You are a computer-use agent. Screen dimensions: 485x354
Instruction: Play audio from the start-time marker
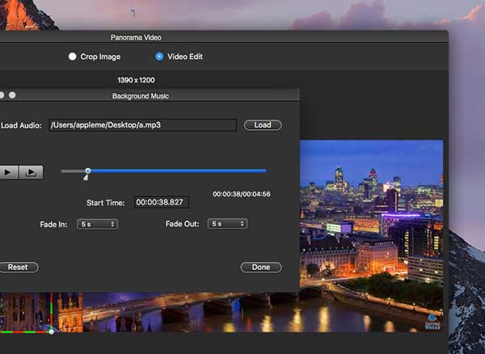point(32,172)
